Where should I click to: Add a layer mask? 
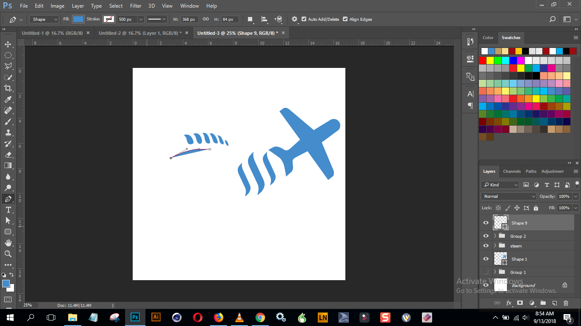[x=520, y=303]
